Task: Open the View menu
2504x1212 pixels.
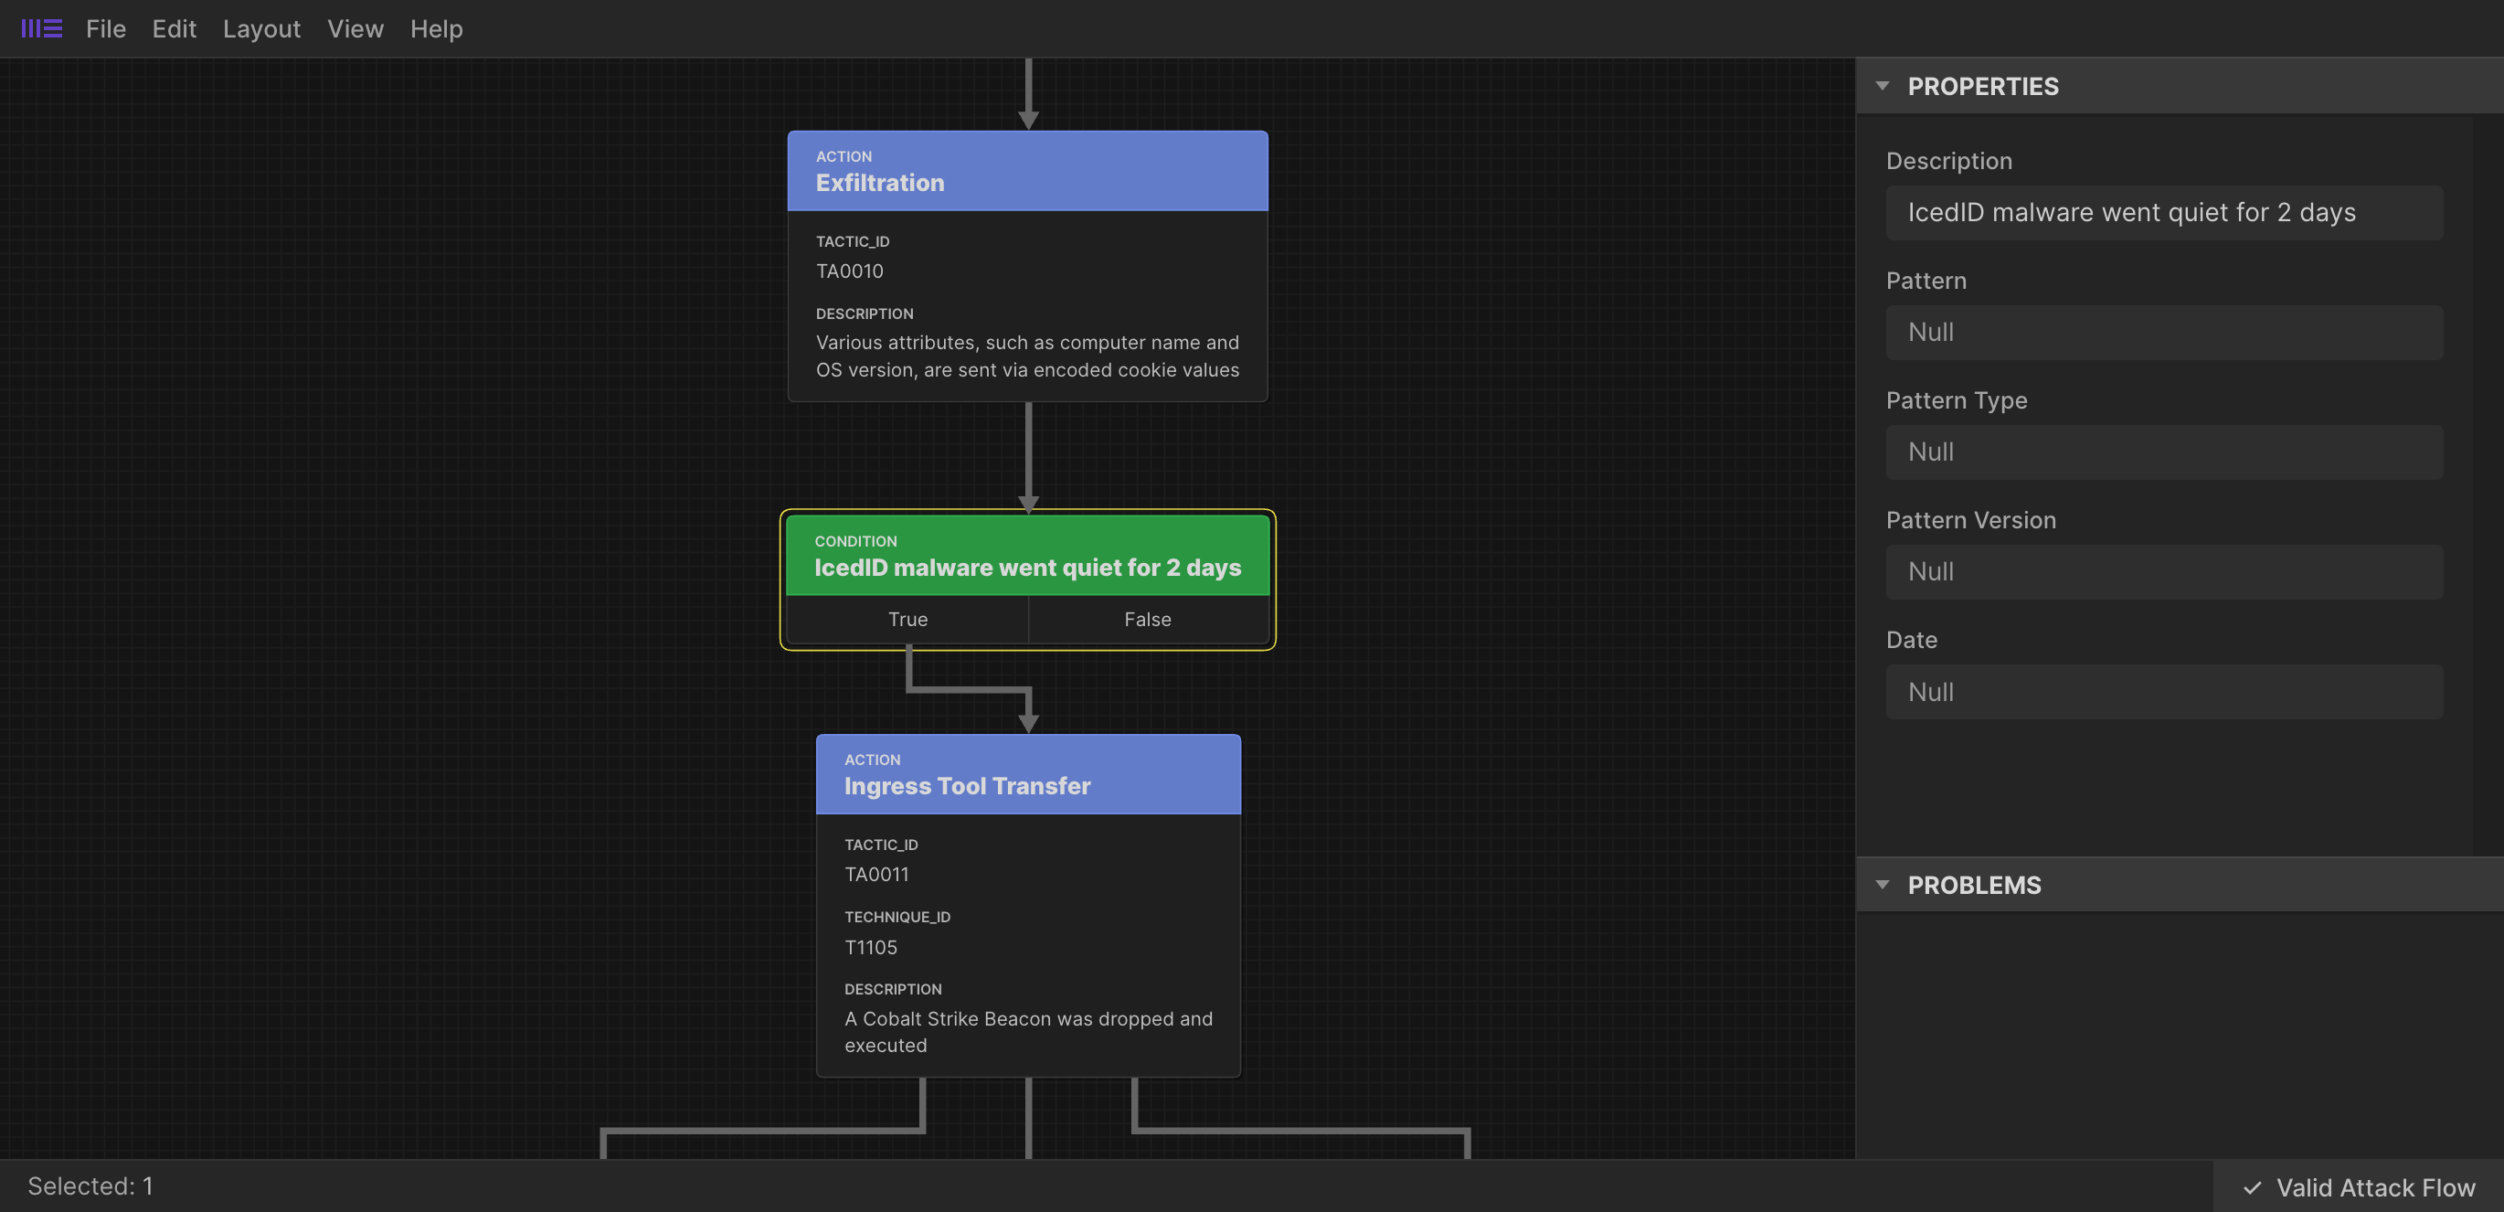Action: pos(354,28)
